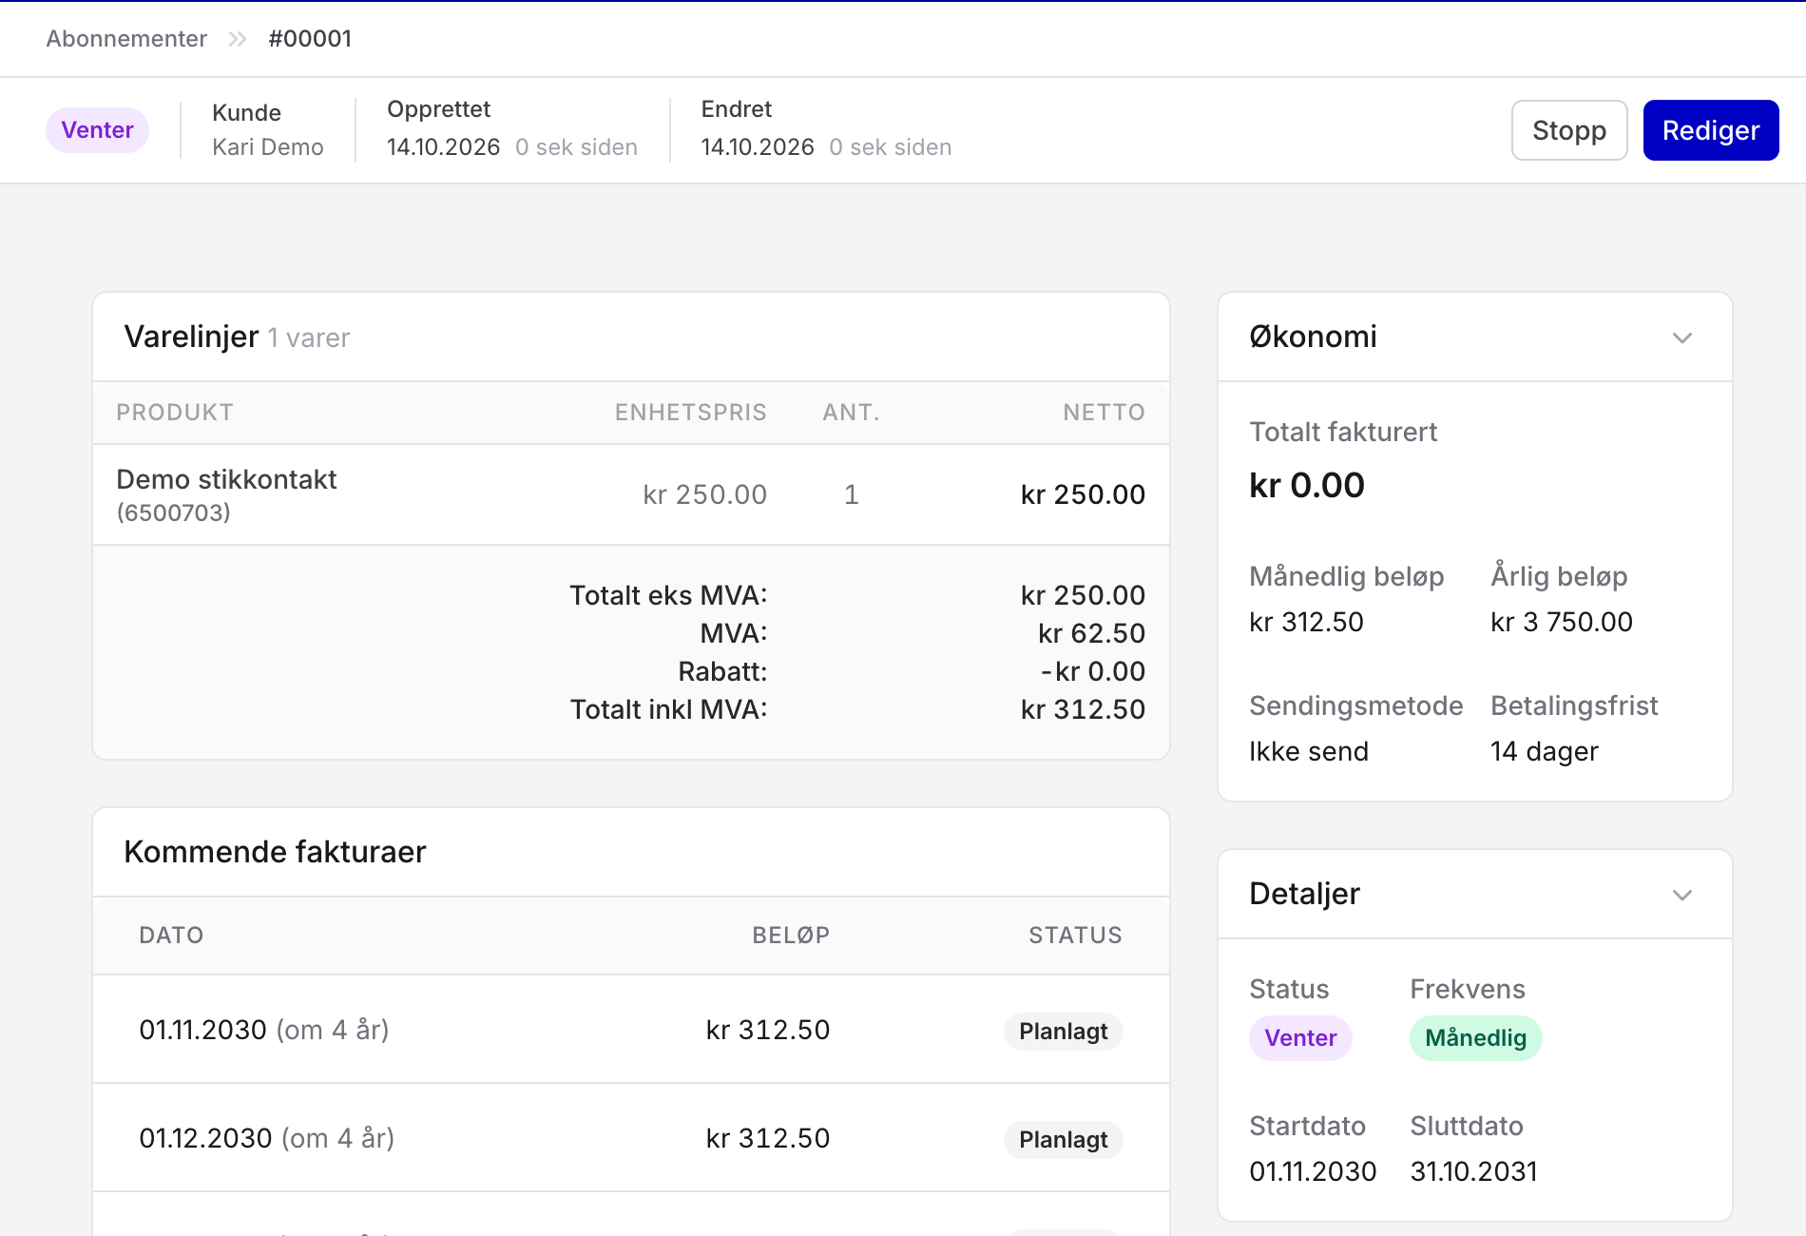Select the BELØP column header
Viewport: 1806px width, 1236px height.
point(791,936)
